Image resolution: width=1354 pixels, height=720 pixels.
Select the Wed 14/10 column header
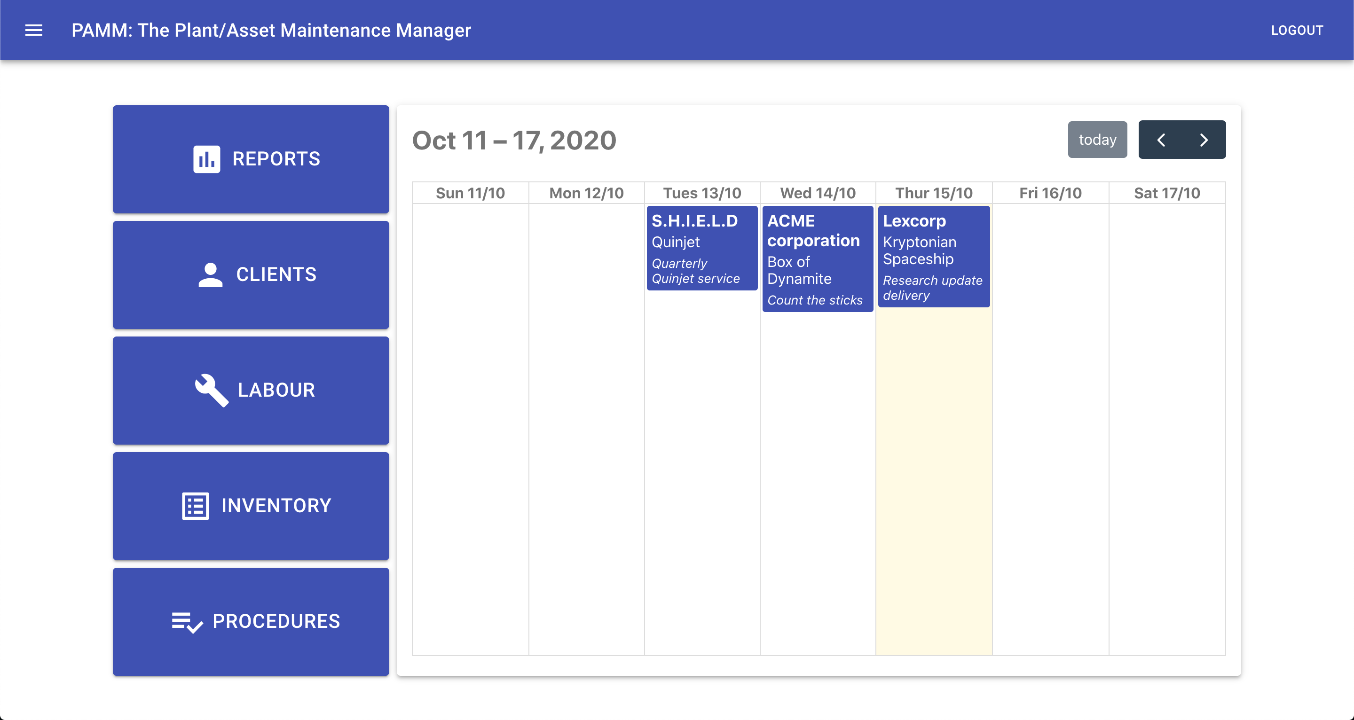(818, 193)
